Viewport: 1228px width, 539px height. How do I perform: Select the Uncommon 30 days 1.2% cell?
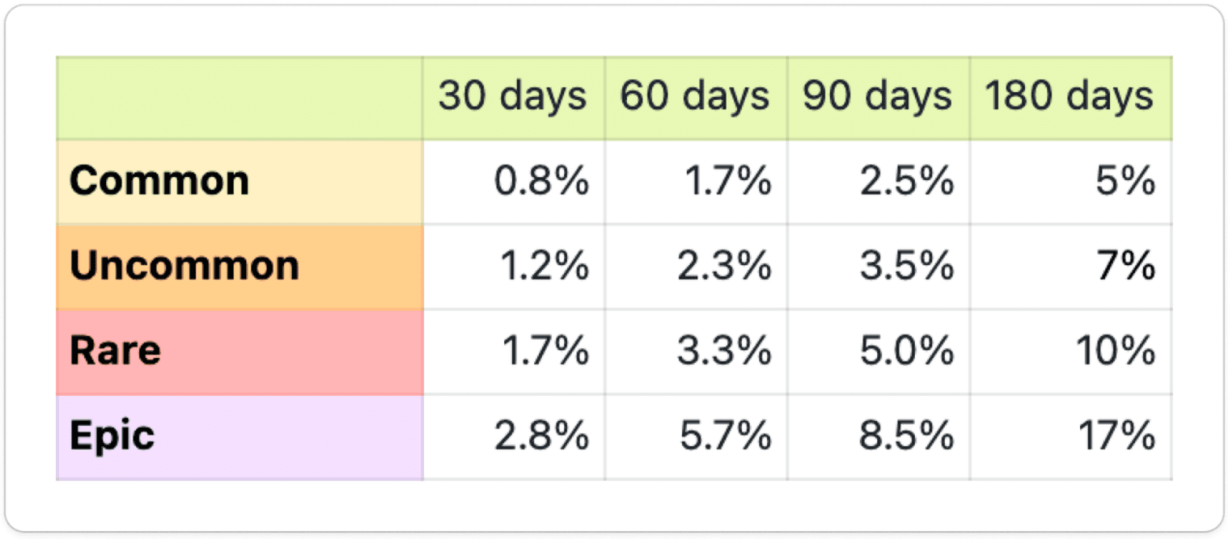[x=544, y=267]
